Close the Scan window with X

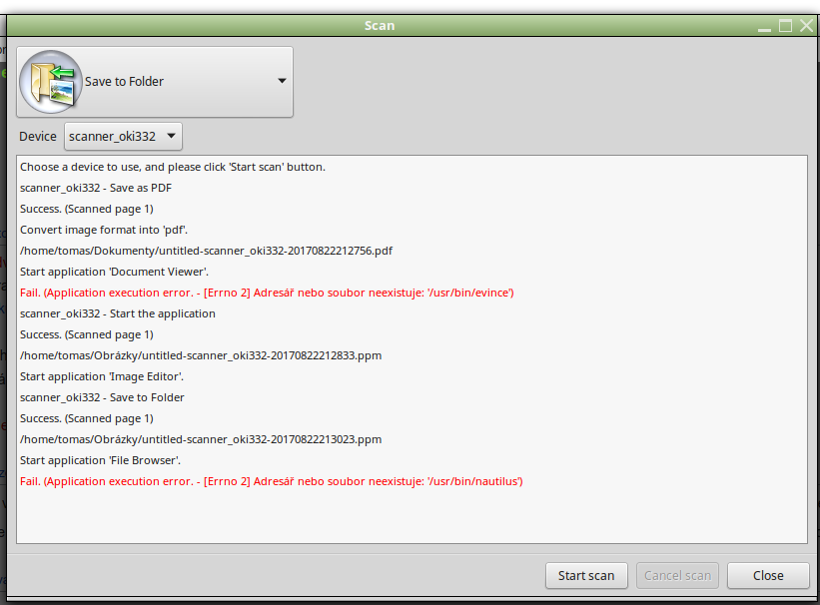tap(806, 26)
